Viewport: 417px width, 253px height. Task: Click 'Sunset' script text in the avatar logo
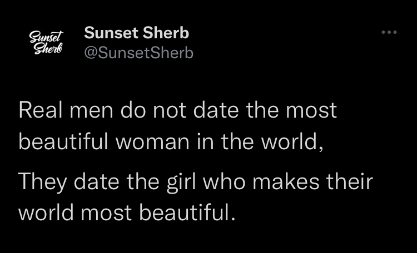pyautogui.click(x=46, y=37)
